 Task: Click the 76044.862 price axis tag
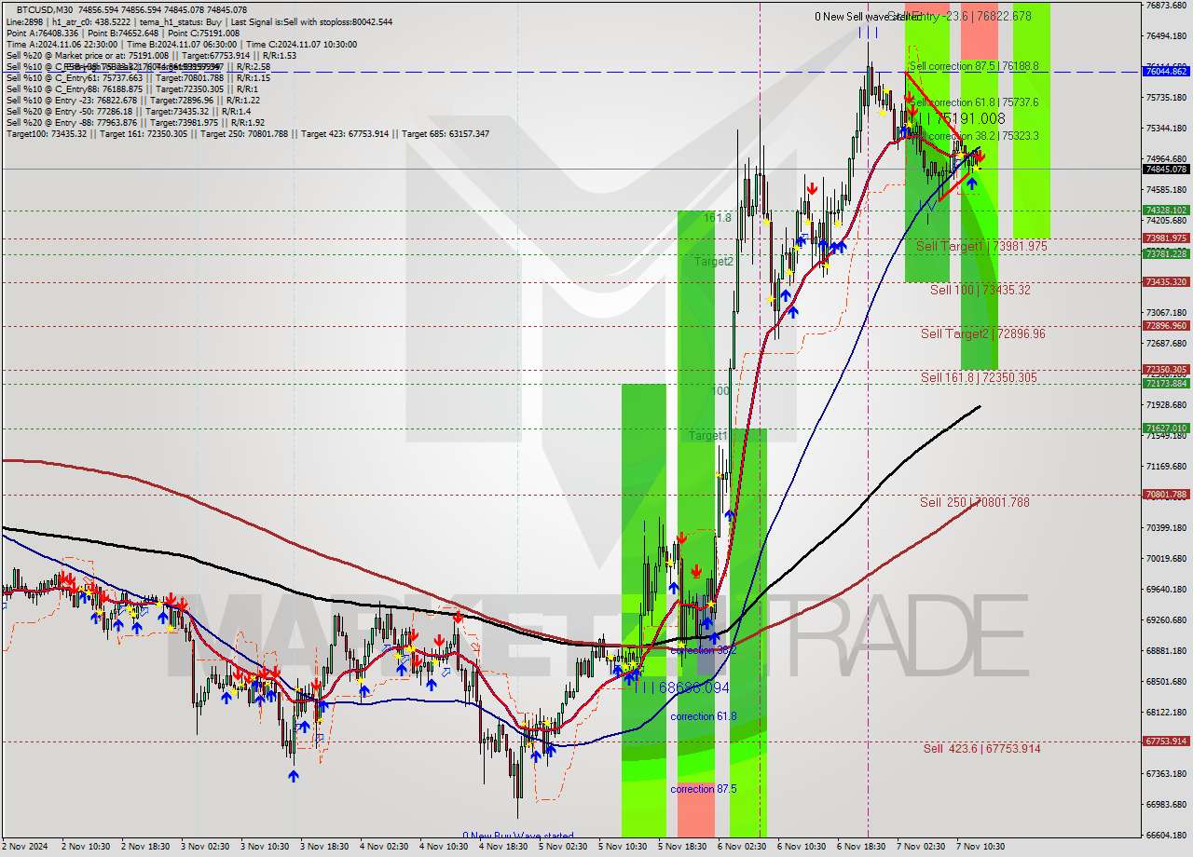pos(1166,71)
